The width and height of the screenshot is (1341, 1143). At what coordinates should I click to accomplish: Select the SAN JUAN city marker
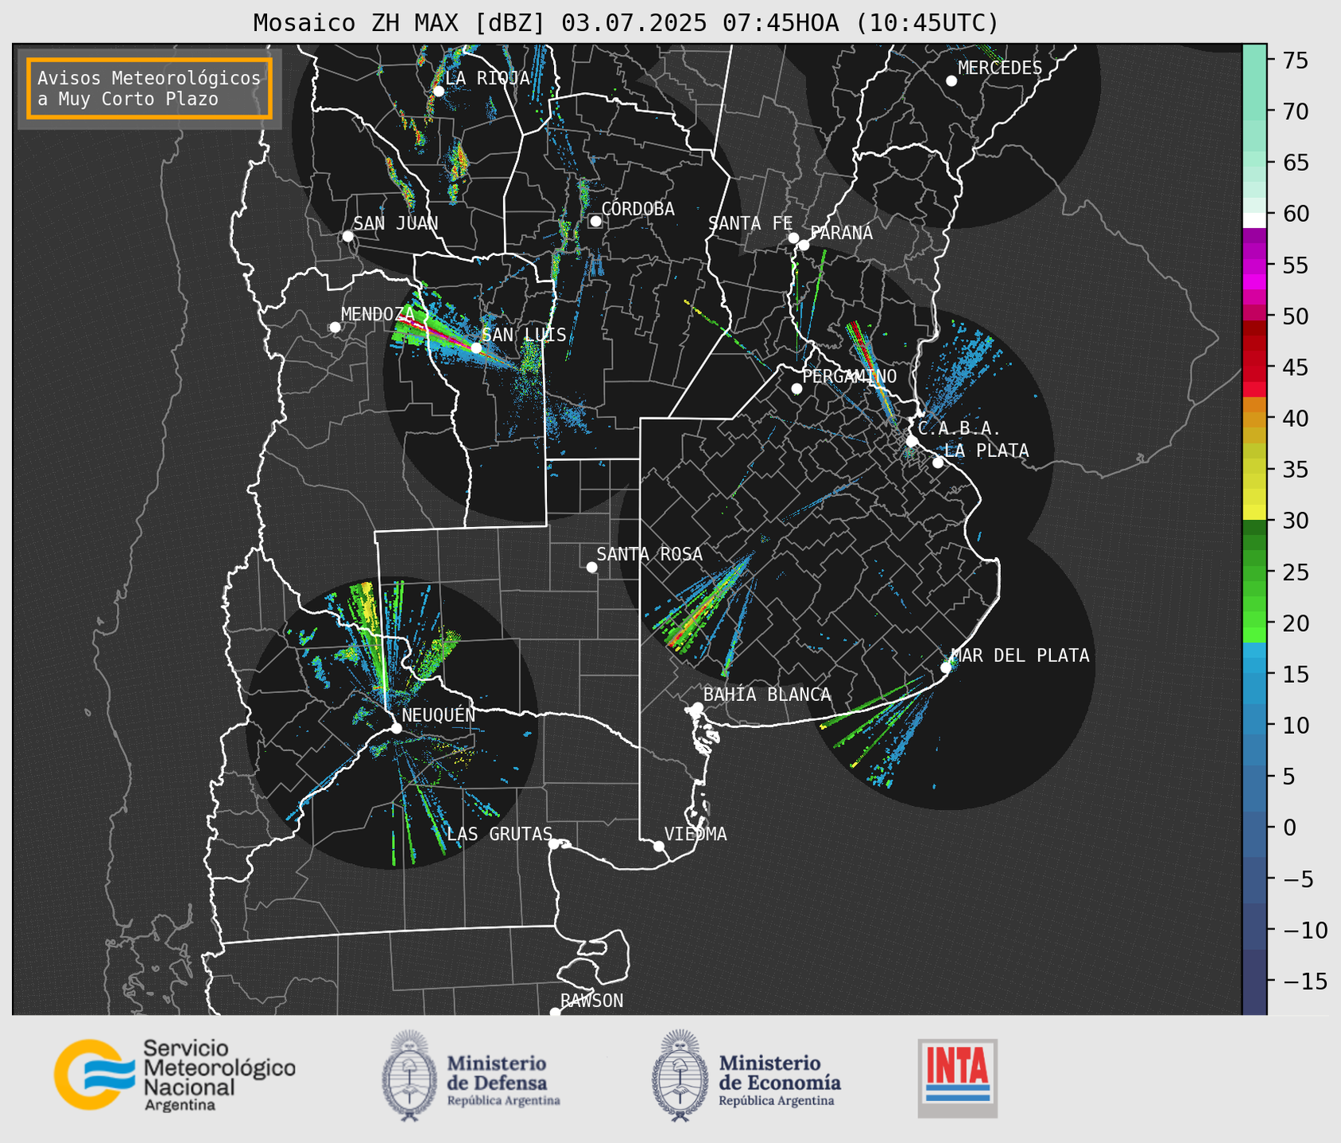pos(347,236)
